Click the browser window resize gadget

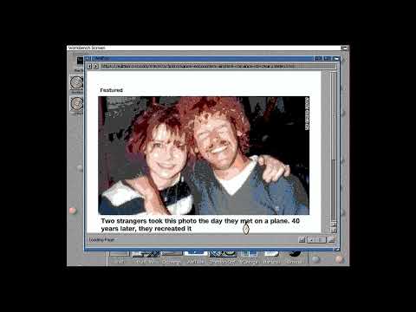pos(336,249)
